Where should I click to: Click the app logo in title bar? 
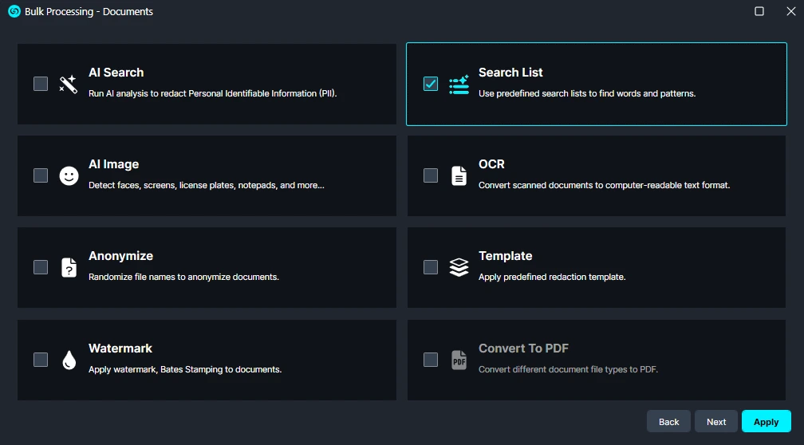(14, 11)
